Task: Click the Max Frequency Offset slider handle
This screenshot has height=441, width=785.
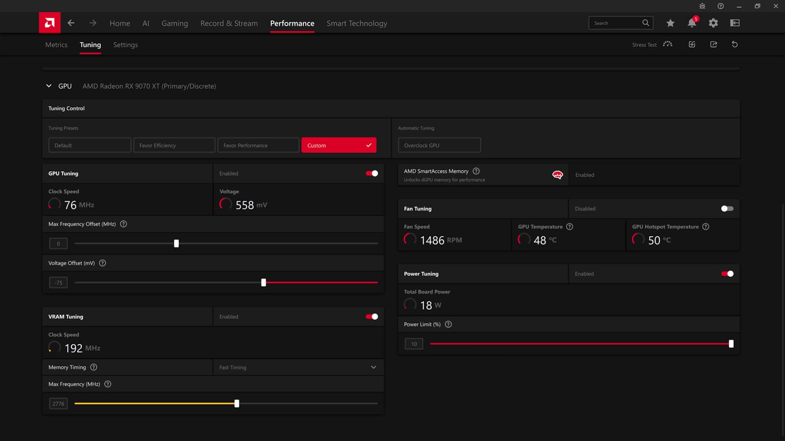Action: pyautogui.click(x=176, y=244)
